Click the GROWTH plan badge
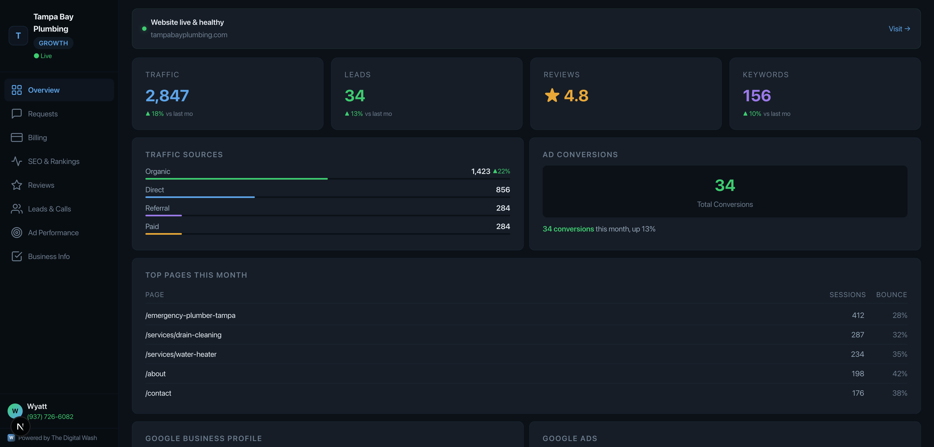 pos(53,43)
